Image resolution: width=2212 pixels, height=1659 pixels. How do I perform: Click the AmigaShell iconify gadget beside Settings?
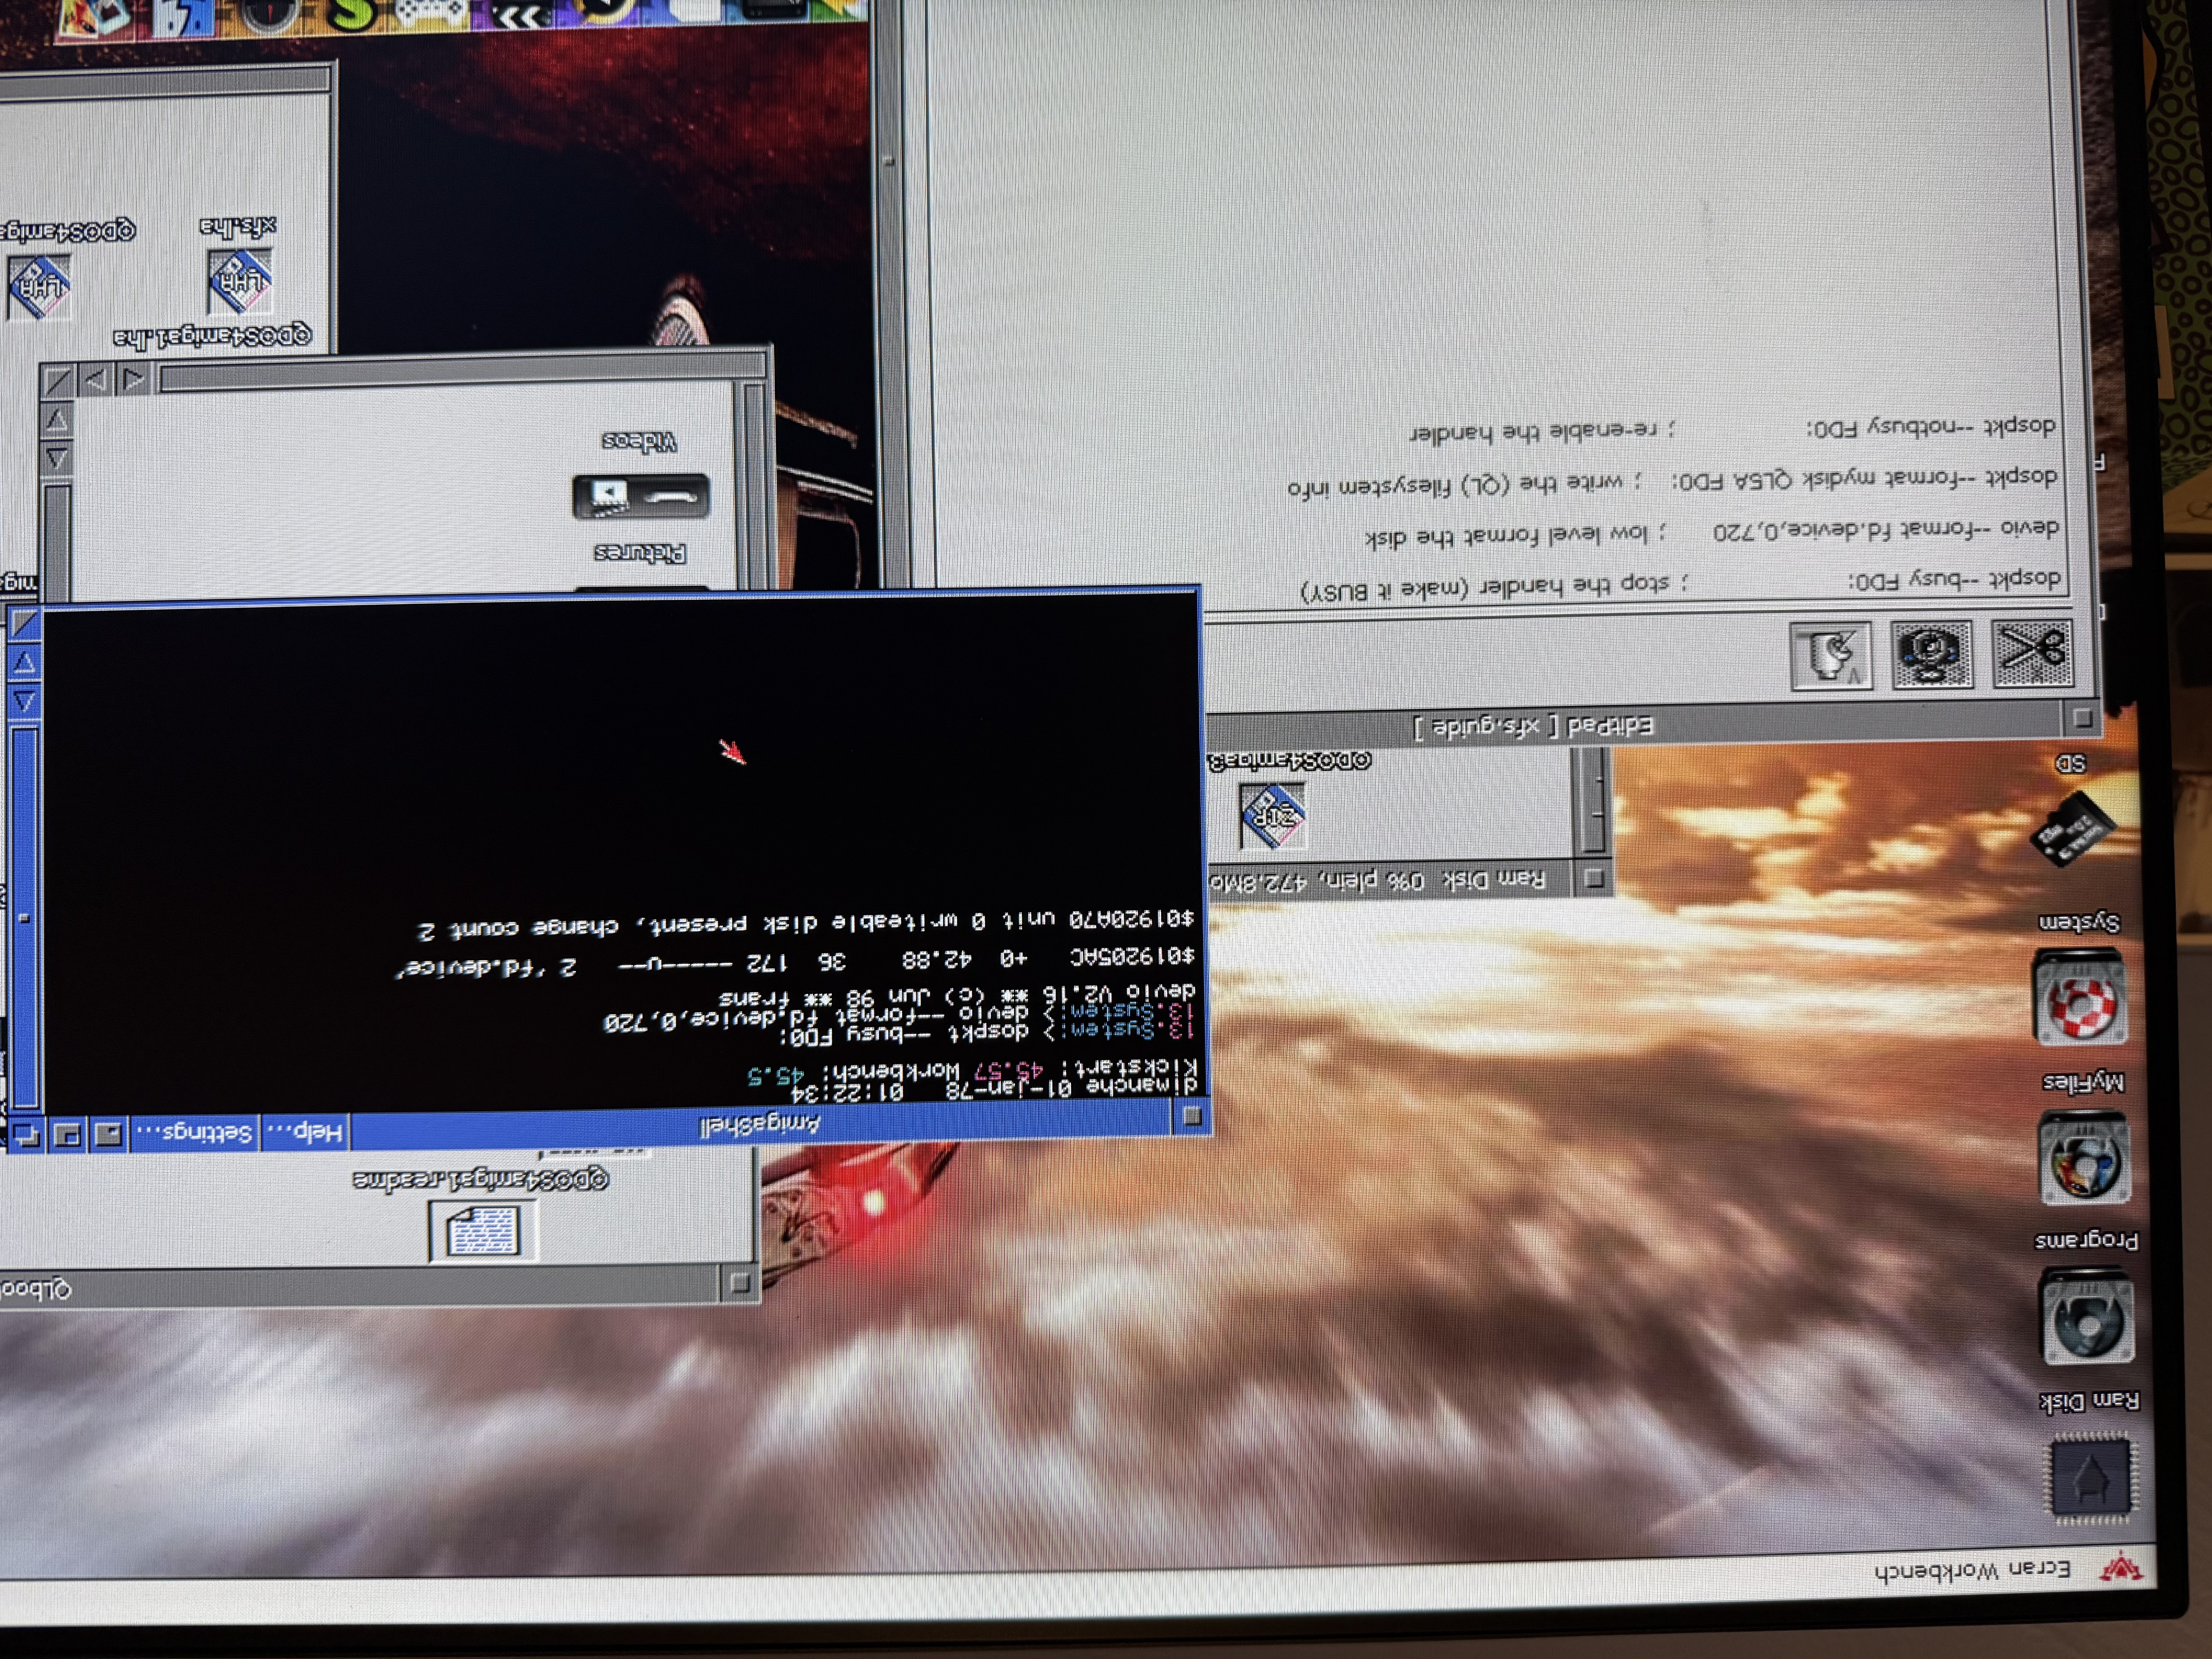[x=108, y=1135]
